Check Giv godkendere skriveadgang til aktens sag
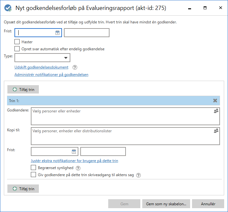The height and width of the screenshot is (212, 228). tap(33, 175)
